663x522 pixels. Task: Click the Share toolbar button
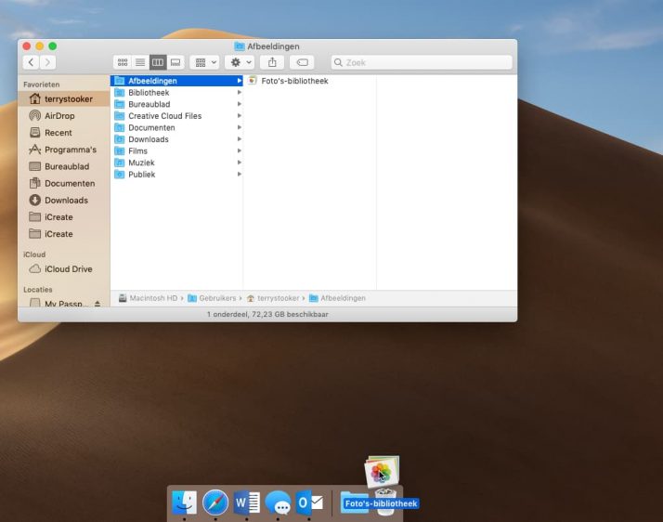click(272, 62)
